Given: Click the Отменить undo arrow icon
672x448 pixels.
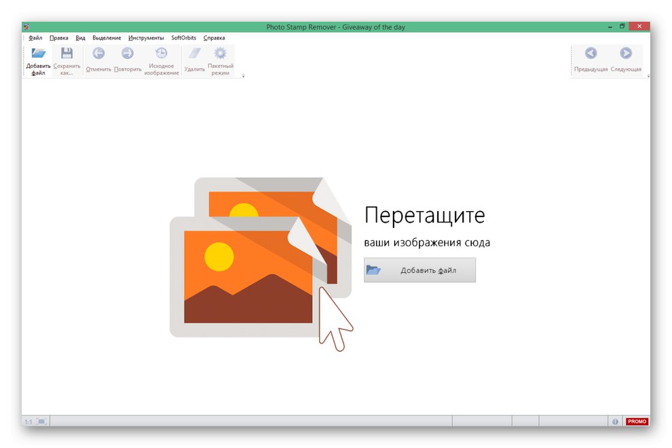Looking at the screenshot, I should pyautogui.click(x=98, y=54).
